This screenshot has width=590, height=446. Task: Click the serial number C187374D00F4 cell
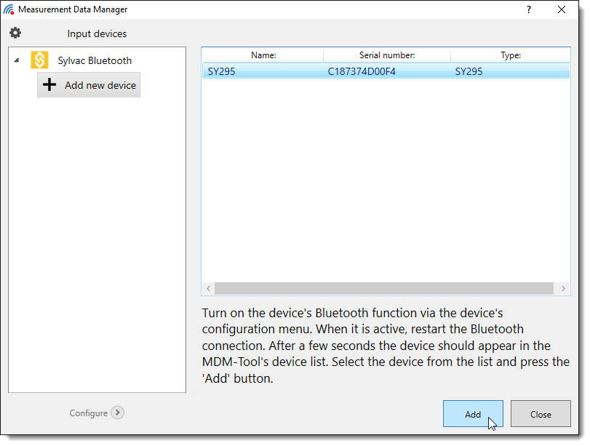coord(362,71)
